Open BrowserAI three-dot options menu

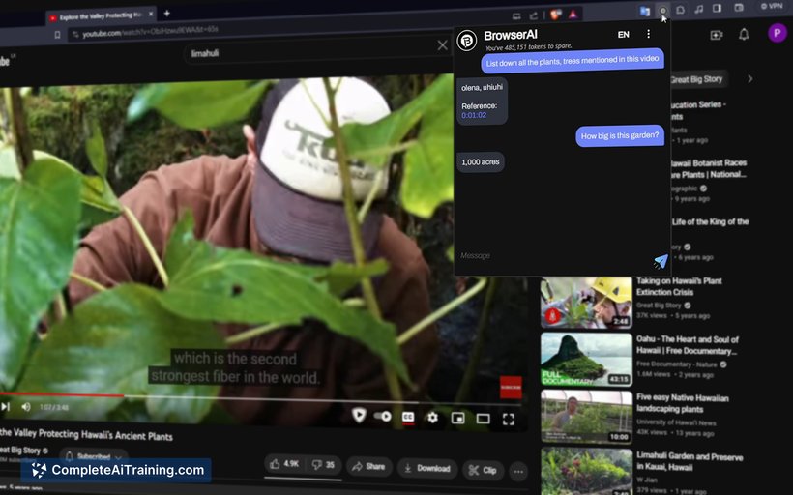click(x=648, y=34)
